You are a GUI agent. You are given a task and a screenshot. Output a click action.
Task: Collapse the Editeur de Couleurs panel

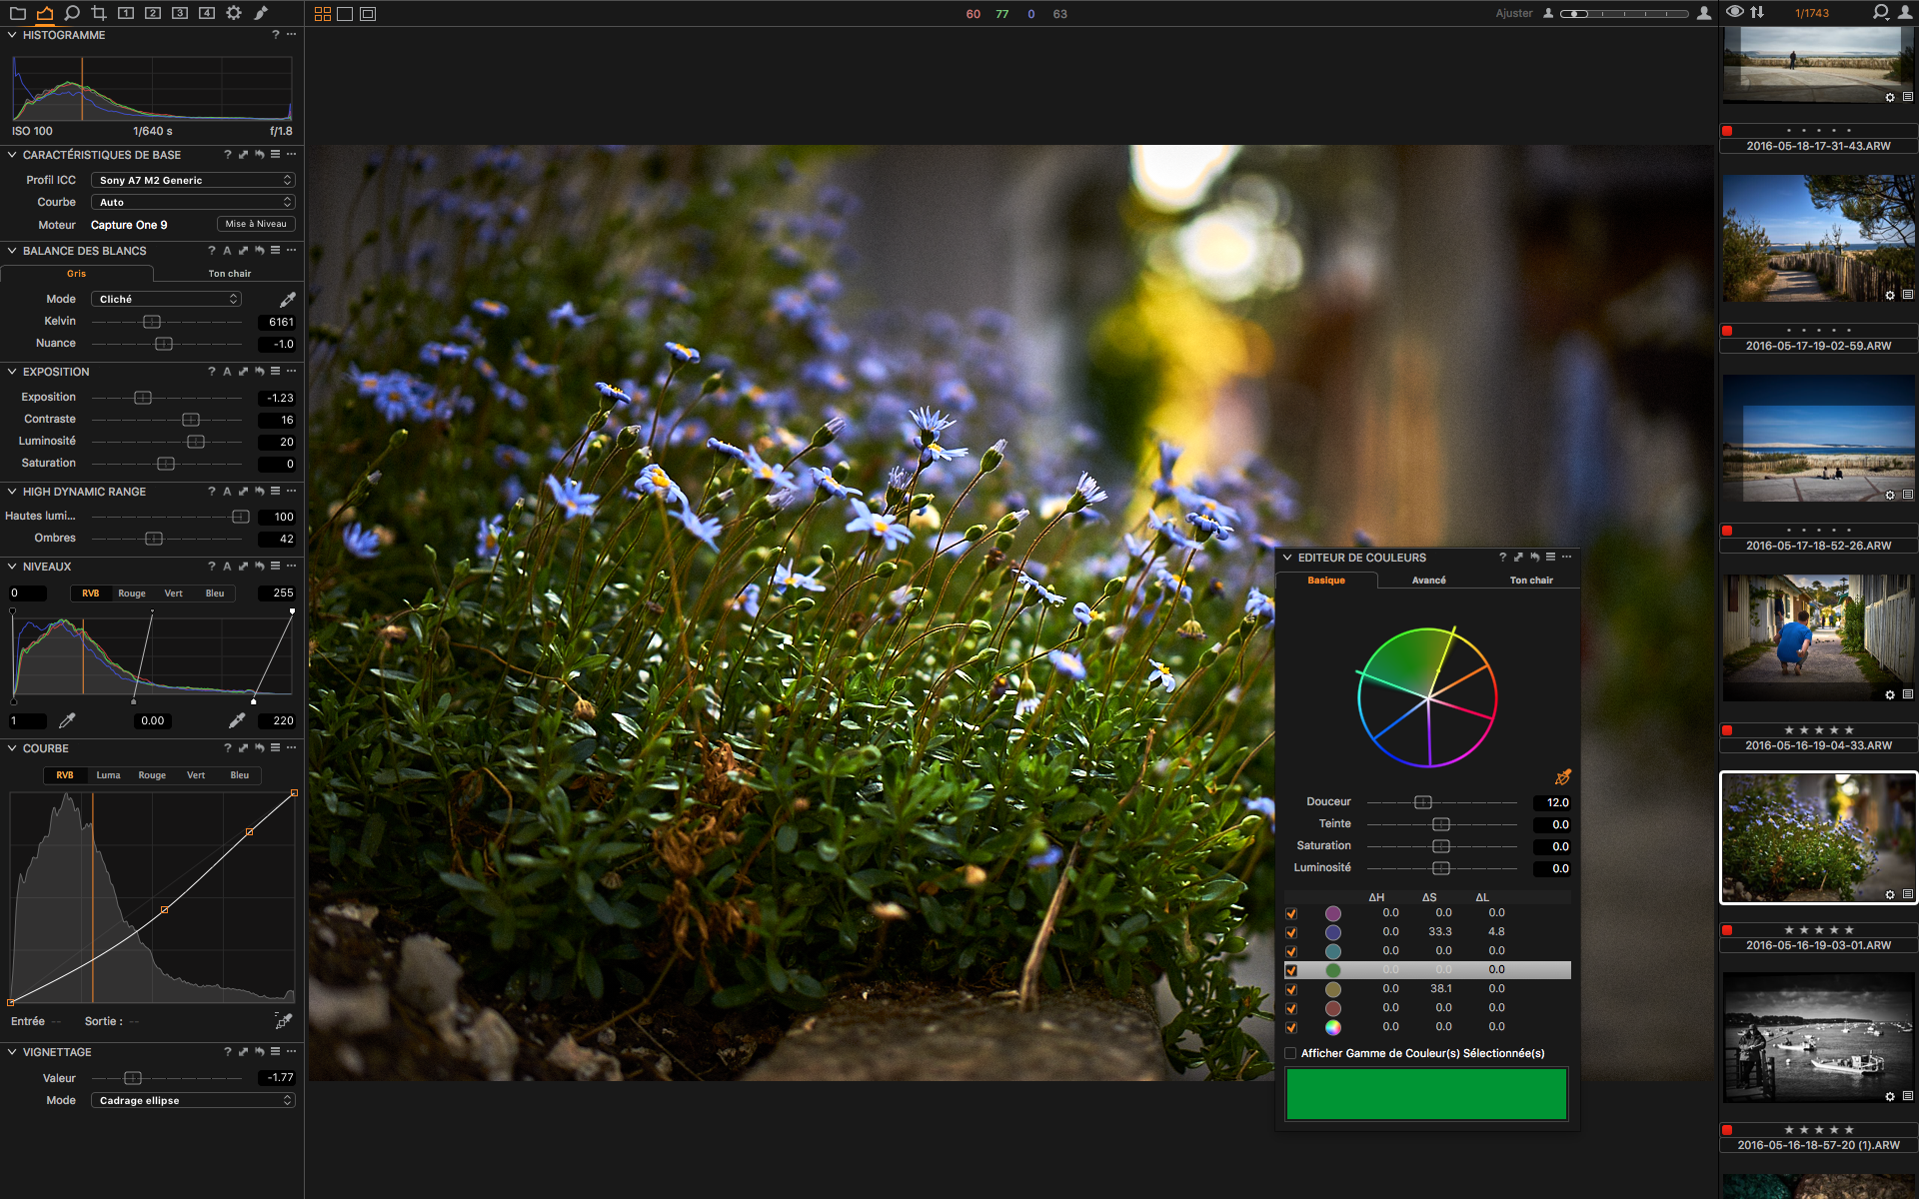(1287, 558)
